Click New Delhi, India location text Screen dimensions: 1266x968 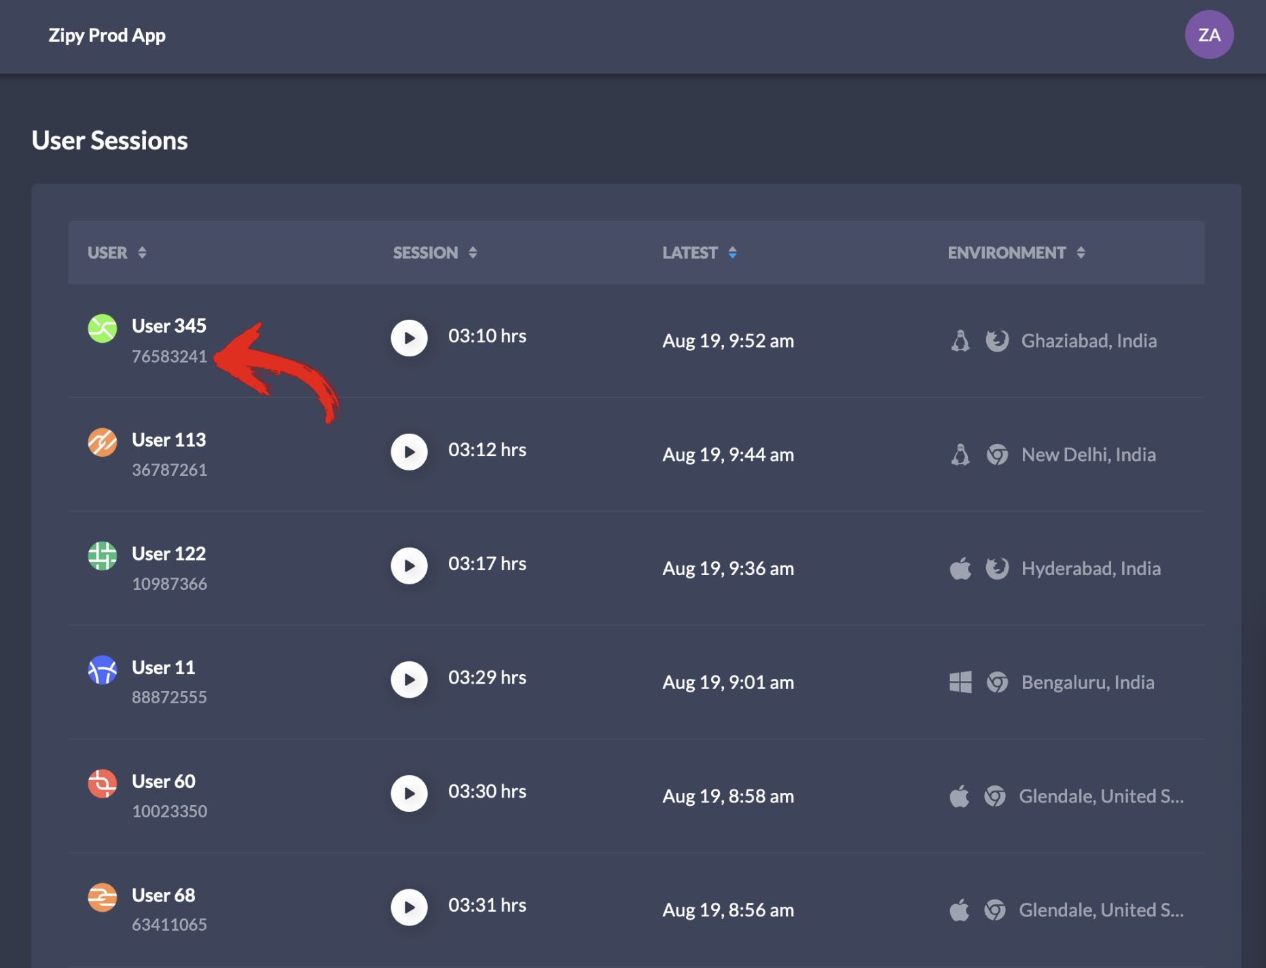1089,455
